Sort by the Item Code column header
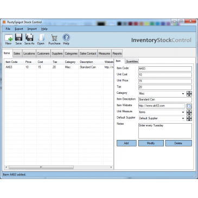The width and height of the screenshot is (198, 198). 14,62
